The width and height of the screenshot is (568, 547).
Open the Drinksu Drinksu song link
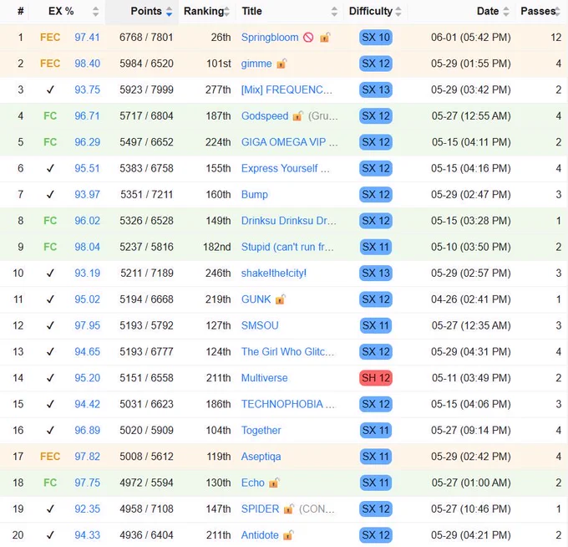(289, 221)
